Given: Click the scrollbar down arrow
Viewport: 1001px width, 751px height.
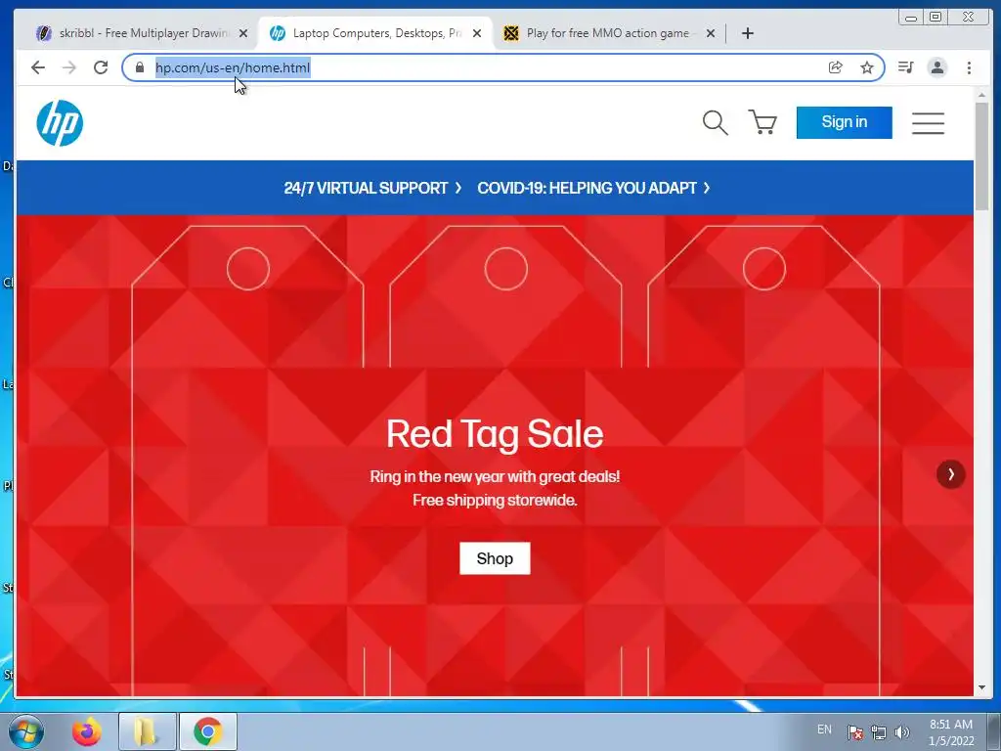Looking at the screenshot, I should tap(981, 687).
